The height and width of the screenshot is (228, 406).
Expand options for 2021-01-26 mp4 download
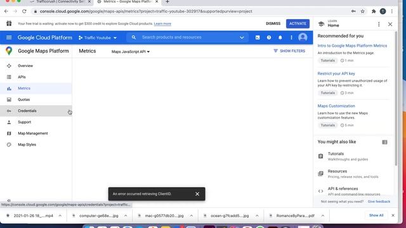(60, 215)
